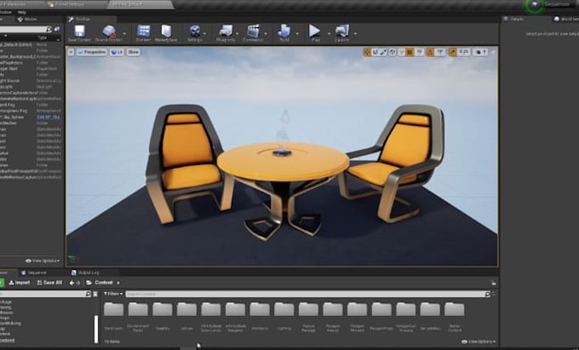Click the Import button in Content Browser
Screen dimensions: 579x350
[20, 283]
